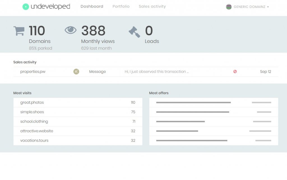
Task: Switch to the Portfolio tab
Action: coord(121,6)
